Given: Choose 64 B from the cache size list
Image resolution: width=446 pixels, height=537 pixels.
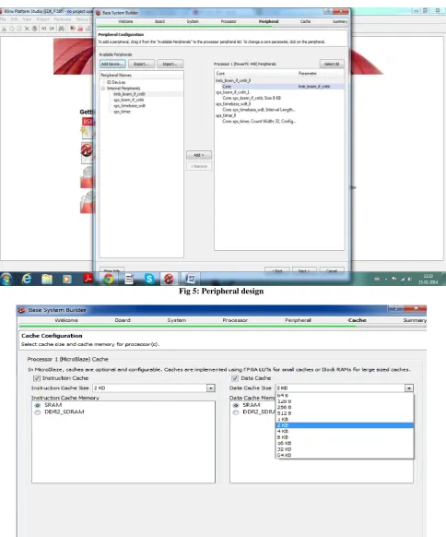Looking at the screenshot, I should coord(345,395).
